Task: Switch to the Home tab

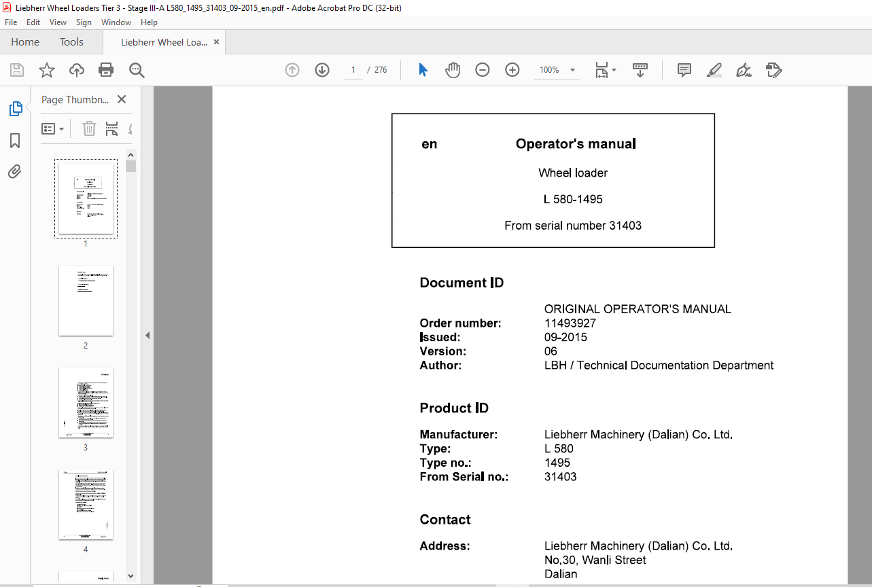Action: pos(25,42)
